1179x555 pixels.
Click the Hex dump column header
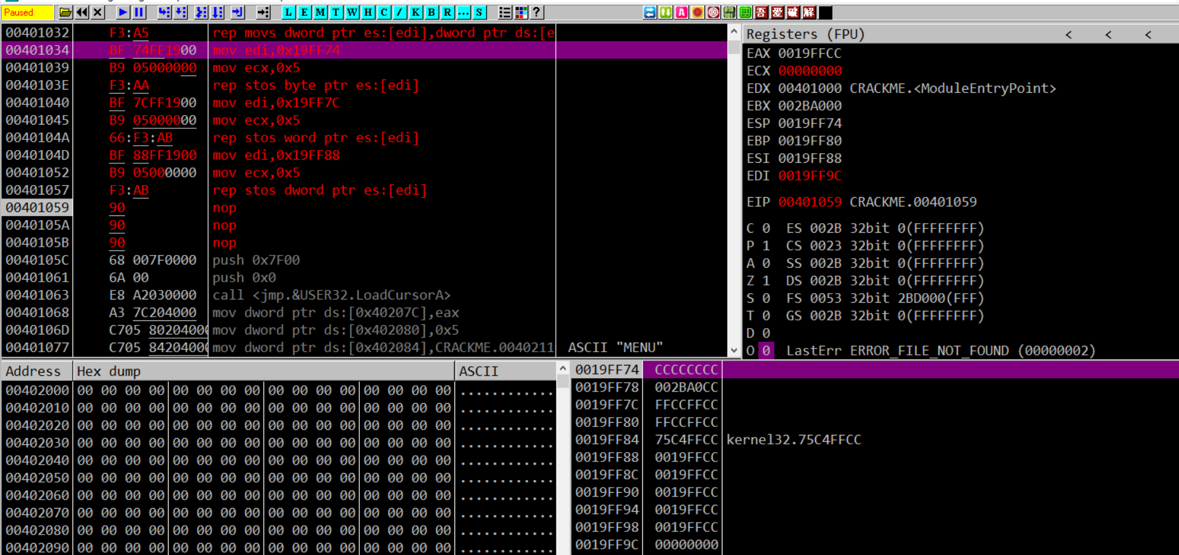264,371
